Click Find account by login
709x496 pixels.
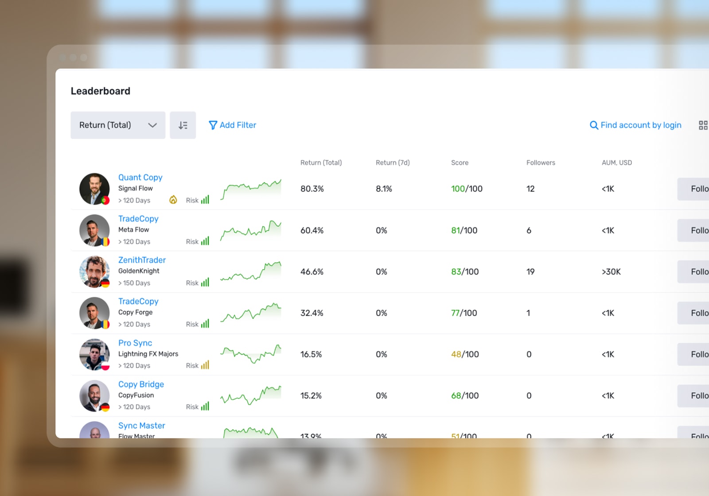(640, 125)
